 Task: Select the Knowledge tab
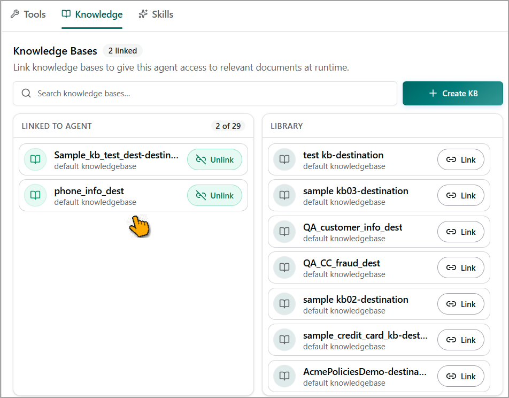point(92,14)
